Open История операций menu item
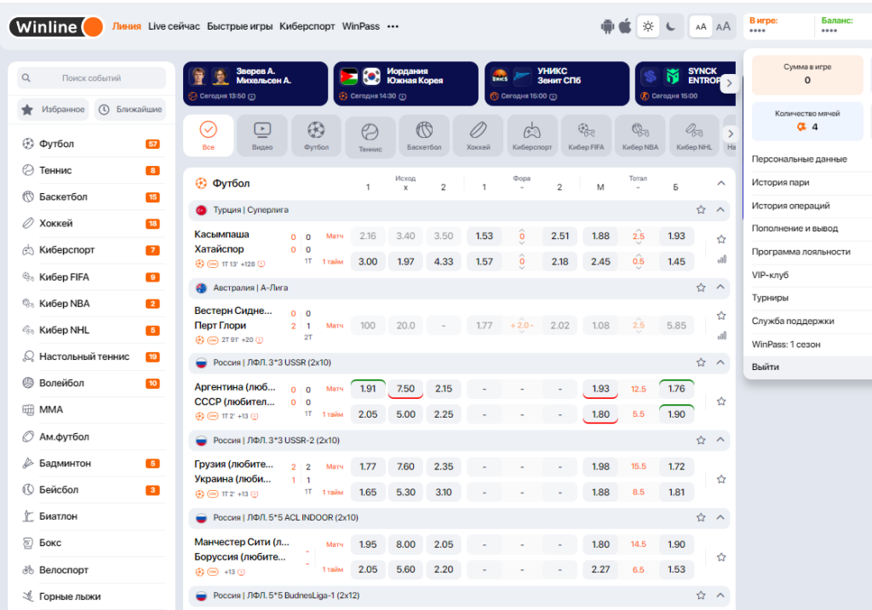The image size is (872, 610). pos(790,206)
